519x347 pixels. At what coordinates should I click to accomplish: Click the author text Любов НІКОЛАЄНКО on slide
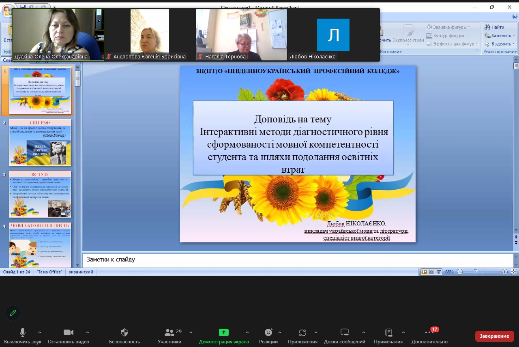click(356, 224)
